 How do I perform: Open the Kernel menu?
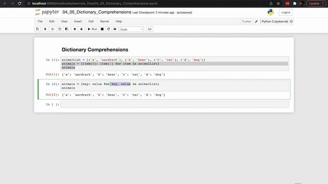[x=105, y=21]
